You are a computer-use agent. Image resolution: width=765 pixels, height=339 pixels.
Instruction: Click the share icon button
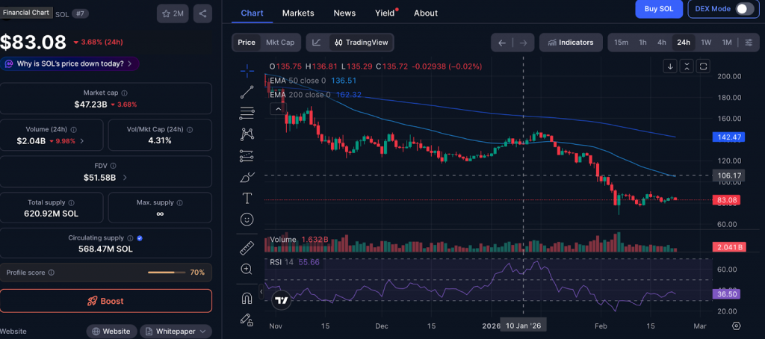pos(202,13)
